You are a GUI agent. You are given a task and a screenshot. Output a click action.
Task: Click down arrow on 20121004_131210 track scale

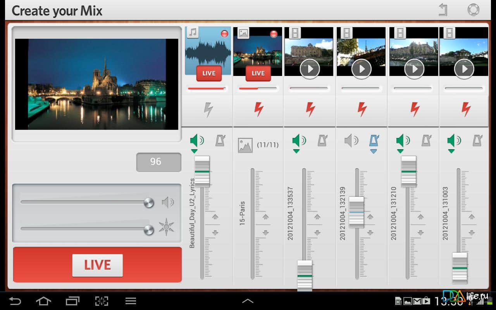pos(420,233)
